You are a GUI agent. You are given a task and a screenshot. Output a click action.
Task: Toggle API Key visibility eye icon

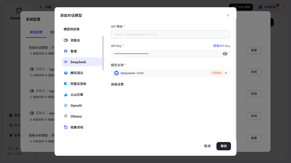pos(225,54)
